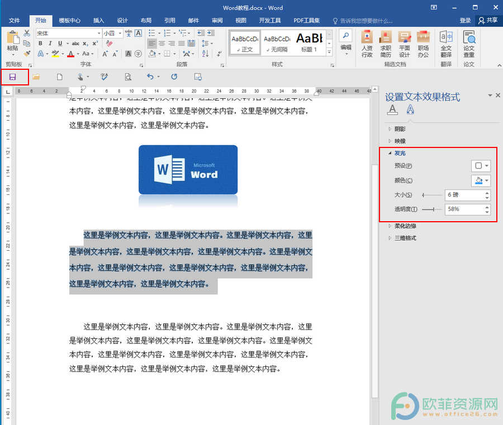Toggle strikethrough formatting
The width and height of the screenshot is (503, 425).
[75, 43]
